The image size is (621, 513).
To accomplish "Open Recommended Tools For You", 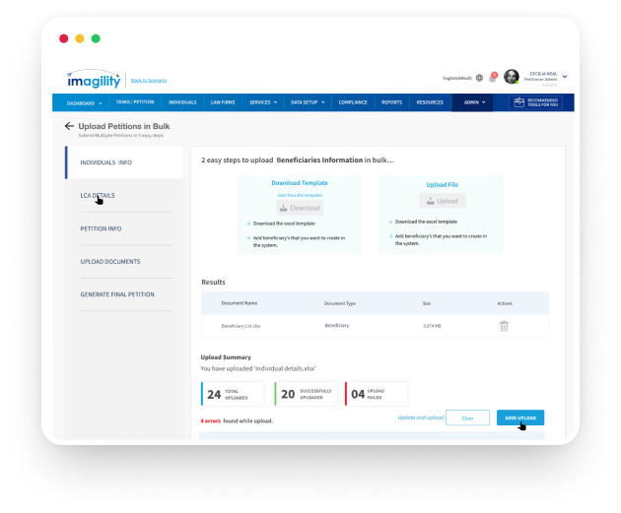I will tap(541, 102).
